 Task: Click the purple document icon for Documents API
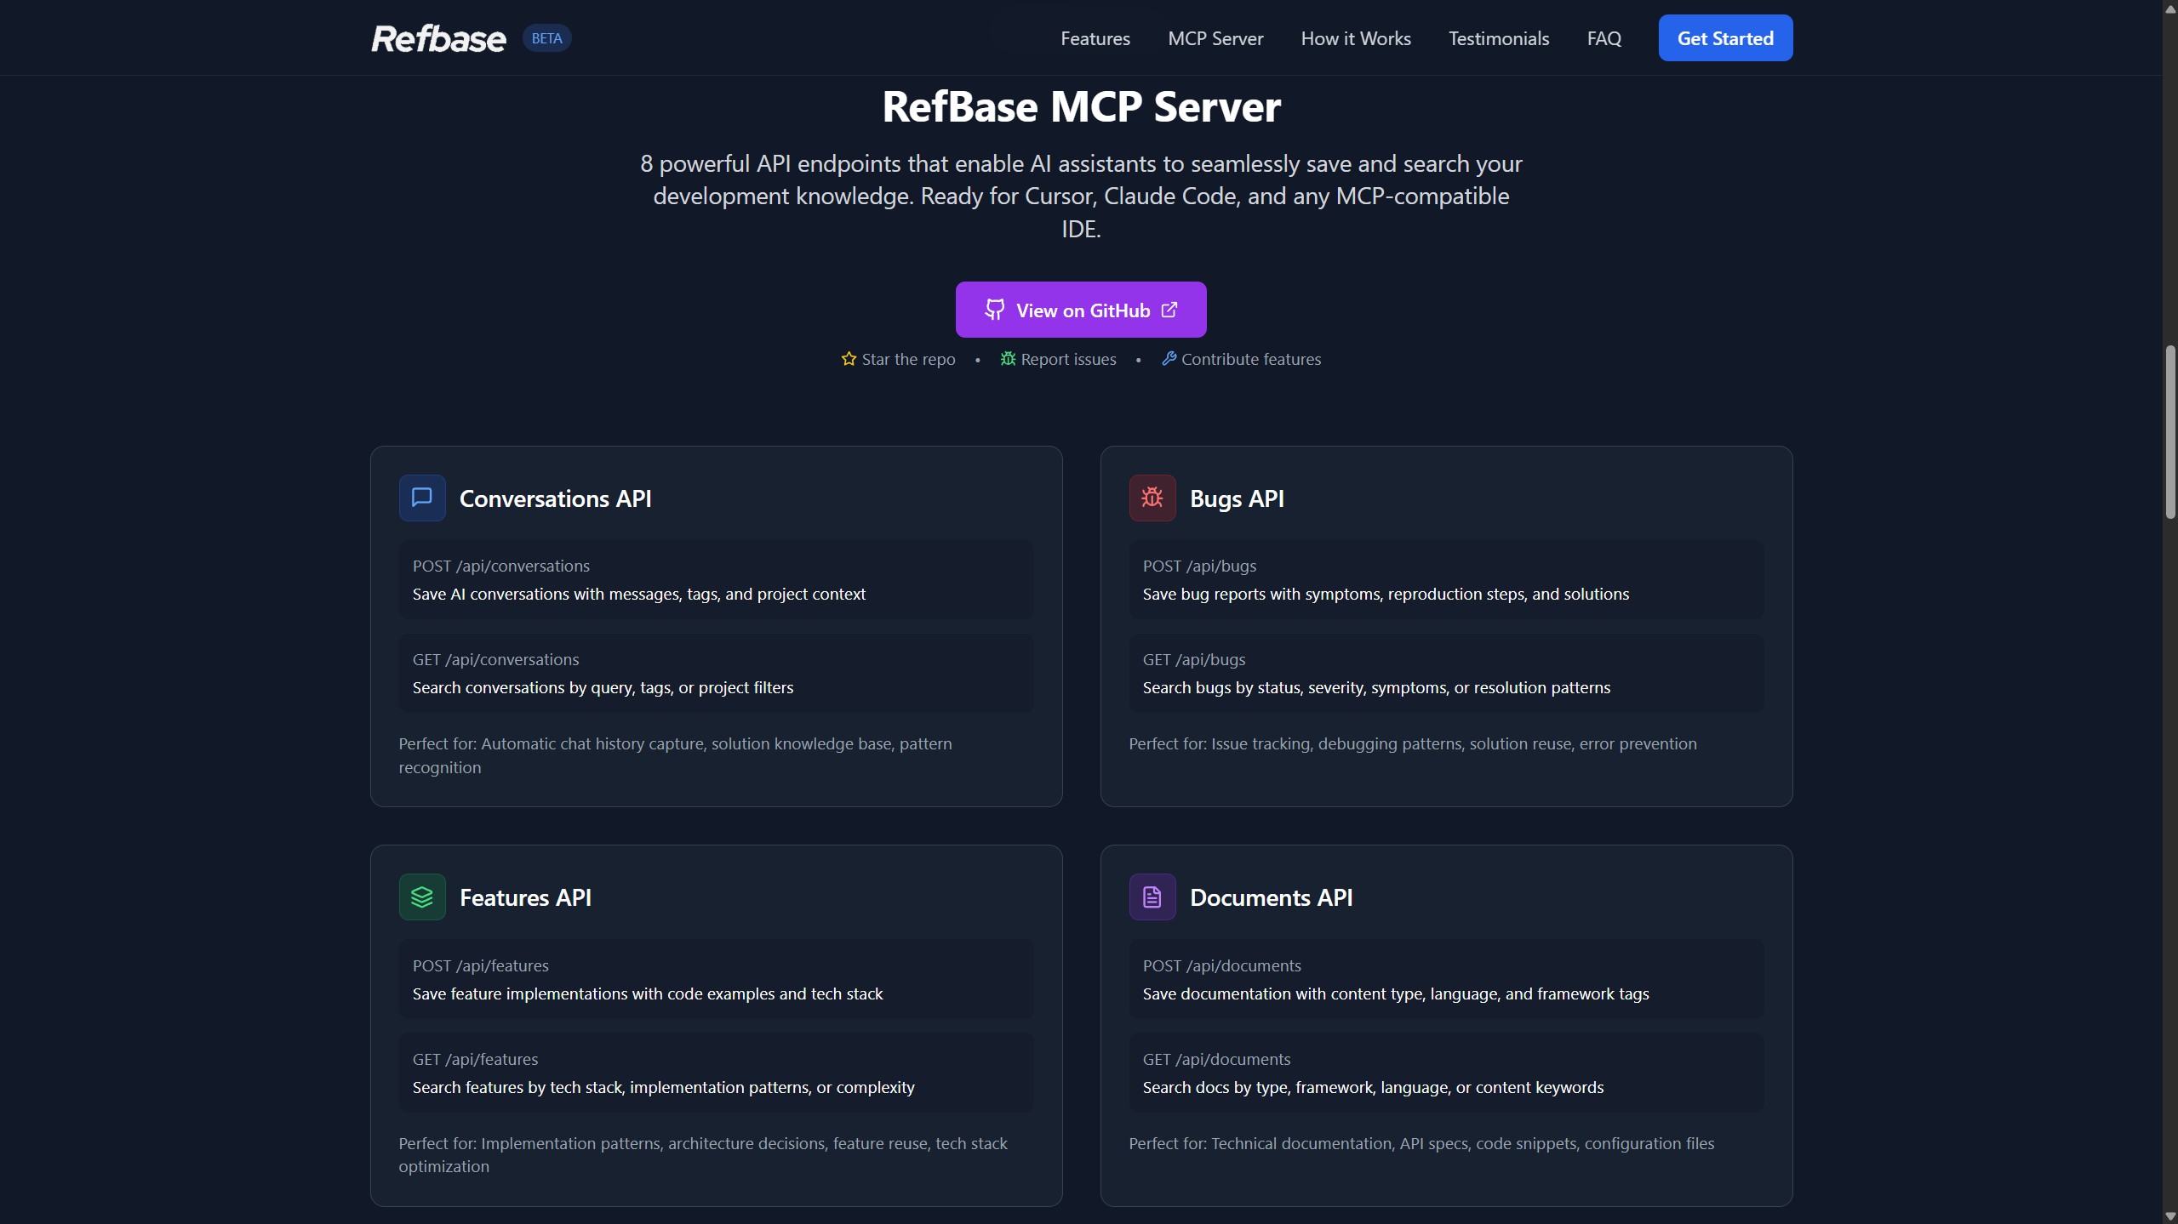coord(1152,897)
